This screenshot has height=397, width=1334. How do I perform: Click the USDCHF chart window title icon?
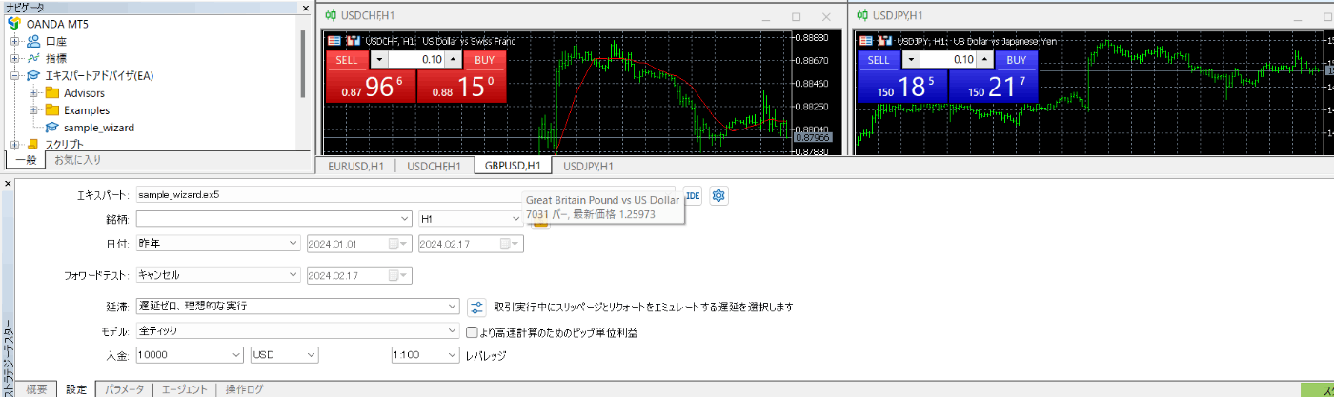click(x=331, y=15)
